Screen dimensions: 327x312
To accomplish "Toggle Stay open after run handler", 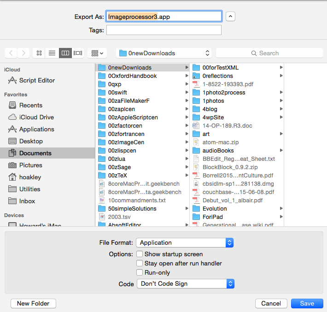I will pyautogui.click(x=140, y=263).
